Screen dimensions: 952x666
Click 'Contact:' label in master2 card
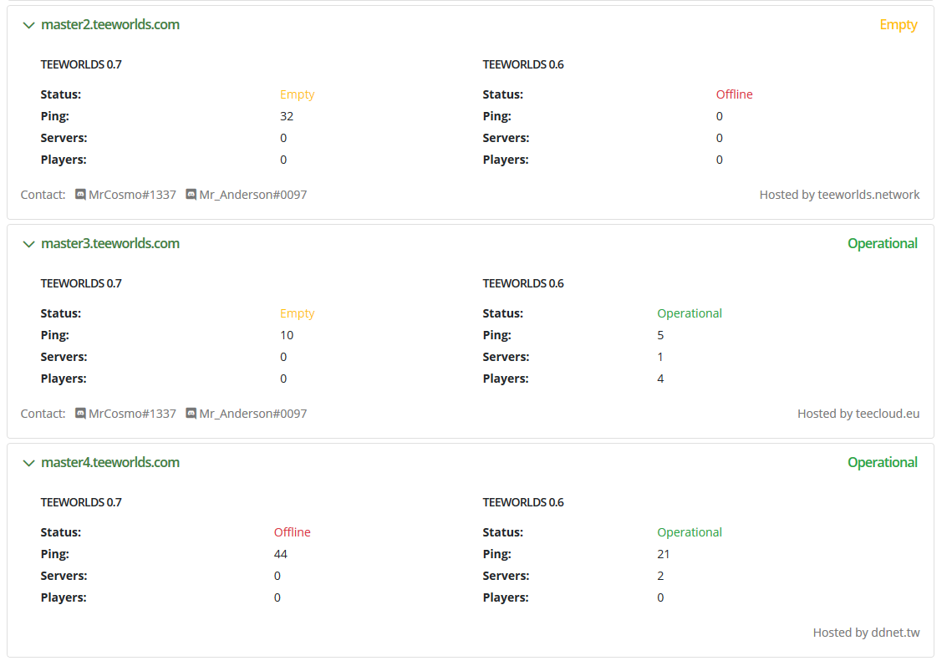pos(43,195)
